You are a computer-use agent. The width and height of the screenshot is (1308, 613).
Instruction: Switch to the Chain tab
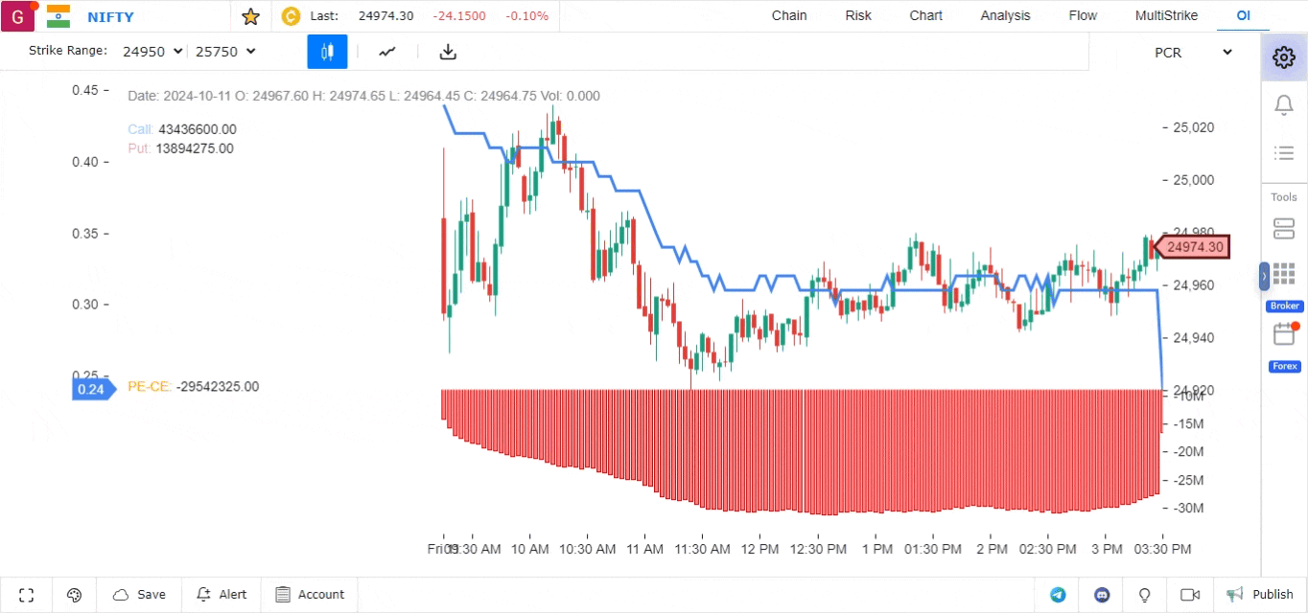click(x=789, y=15)
